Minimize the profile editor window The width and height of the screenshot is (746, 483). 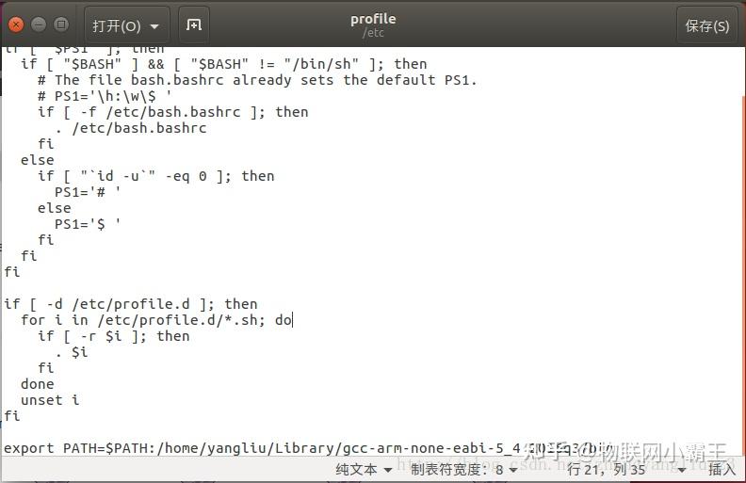[39, 24]
